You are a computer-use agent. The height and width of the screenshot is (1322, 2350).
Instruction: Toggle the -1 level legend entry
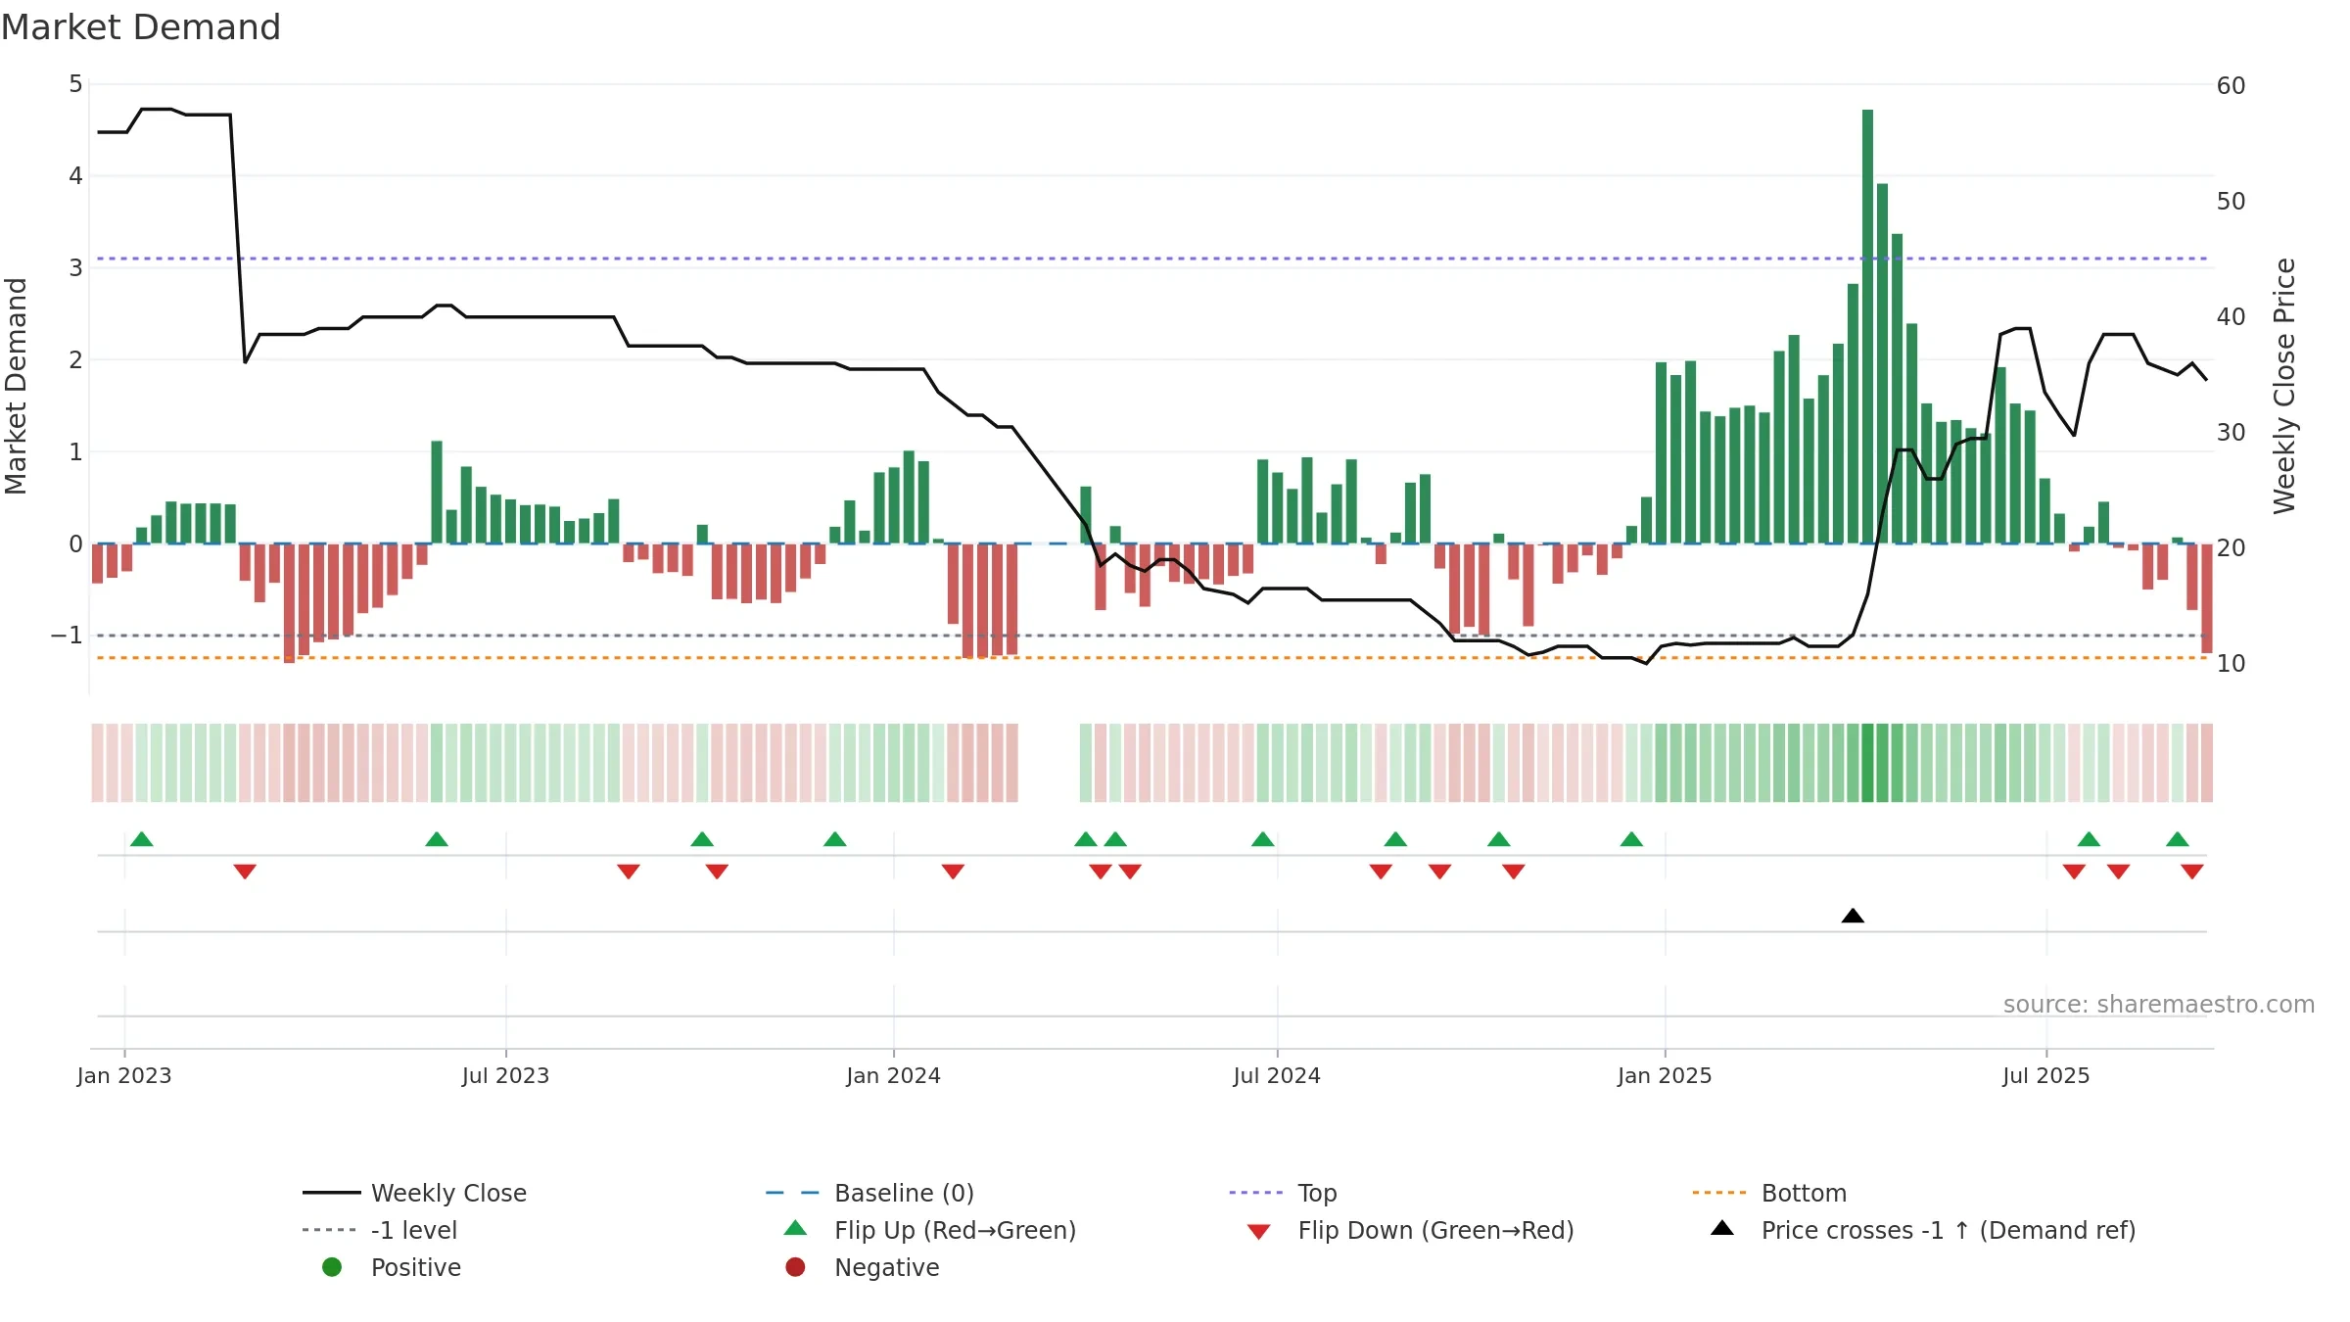coord(380,1230)
